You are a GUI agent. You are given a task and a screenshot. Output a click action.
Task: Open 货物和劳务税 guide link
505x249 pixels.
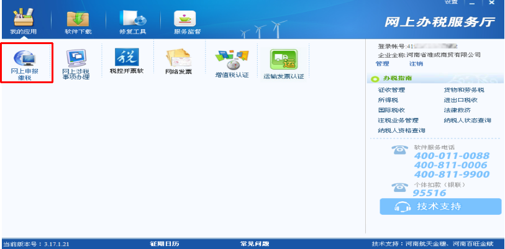464,90
